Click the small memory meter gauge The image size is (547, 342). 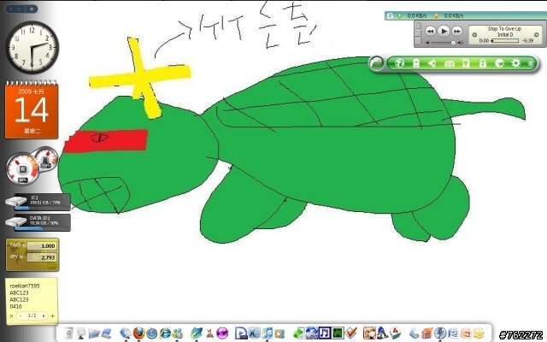click(x=45, y=159)
